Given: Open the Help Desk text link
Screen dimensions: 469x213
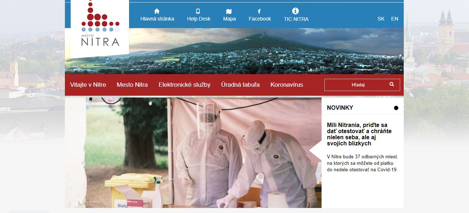Looking at the screenshot, I should 199,19.
